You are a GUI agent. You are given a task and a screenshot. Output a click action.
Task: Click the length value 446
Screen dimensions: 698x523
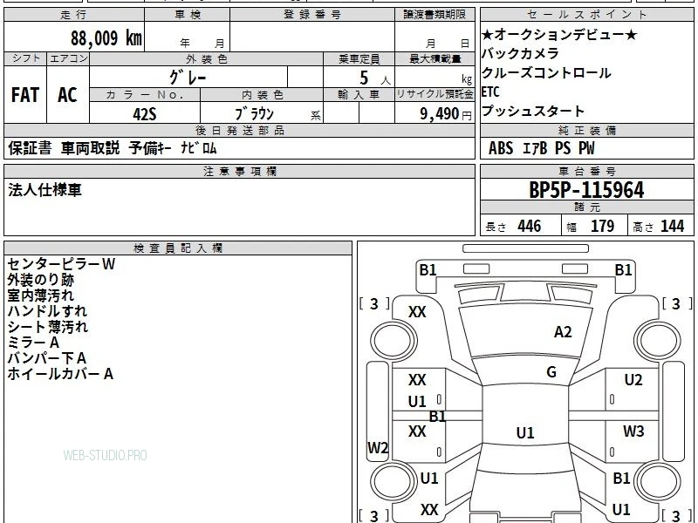click(530, 226)
